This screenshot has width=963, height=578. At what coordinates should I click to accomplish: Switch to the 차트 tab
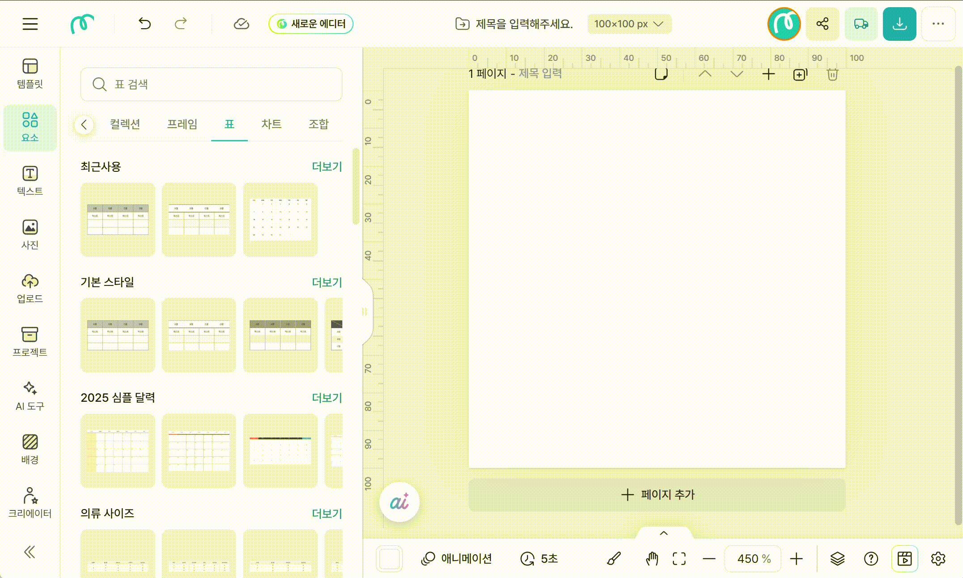click(271, 124)
